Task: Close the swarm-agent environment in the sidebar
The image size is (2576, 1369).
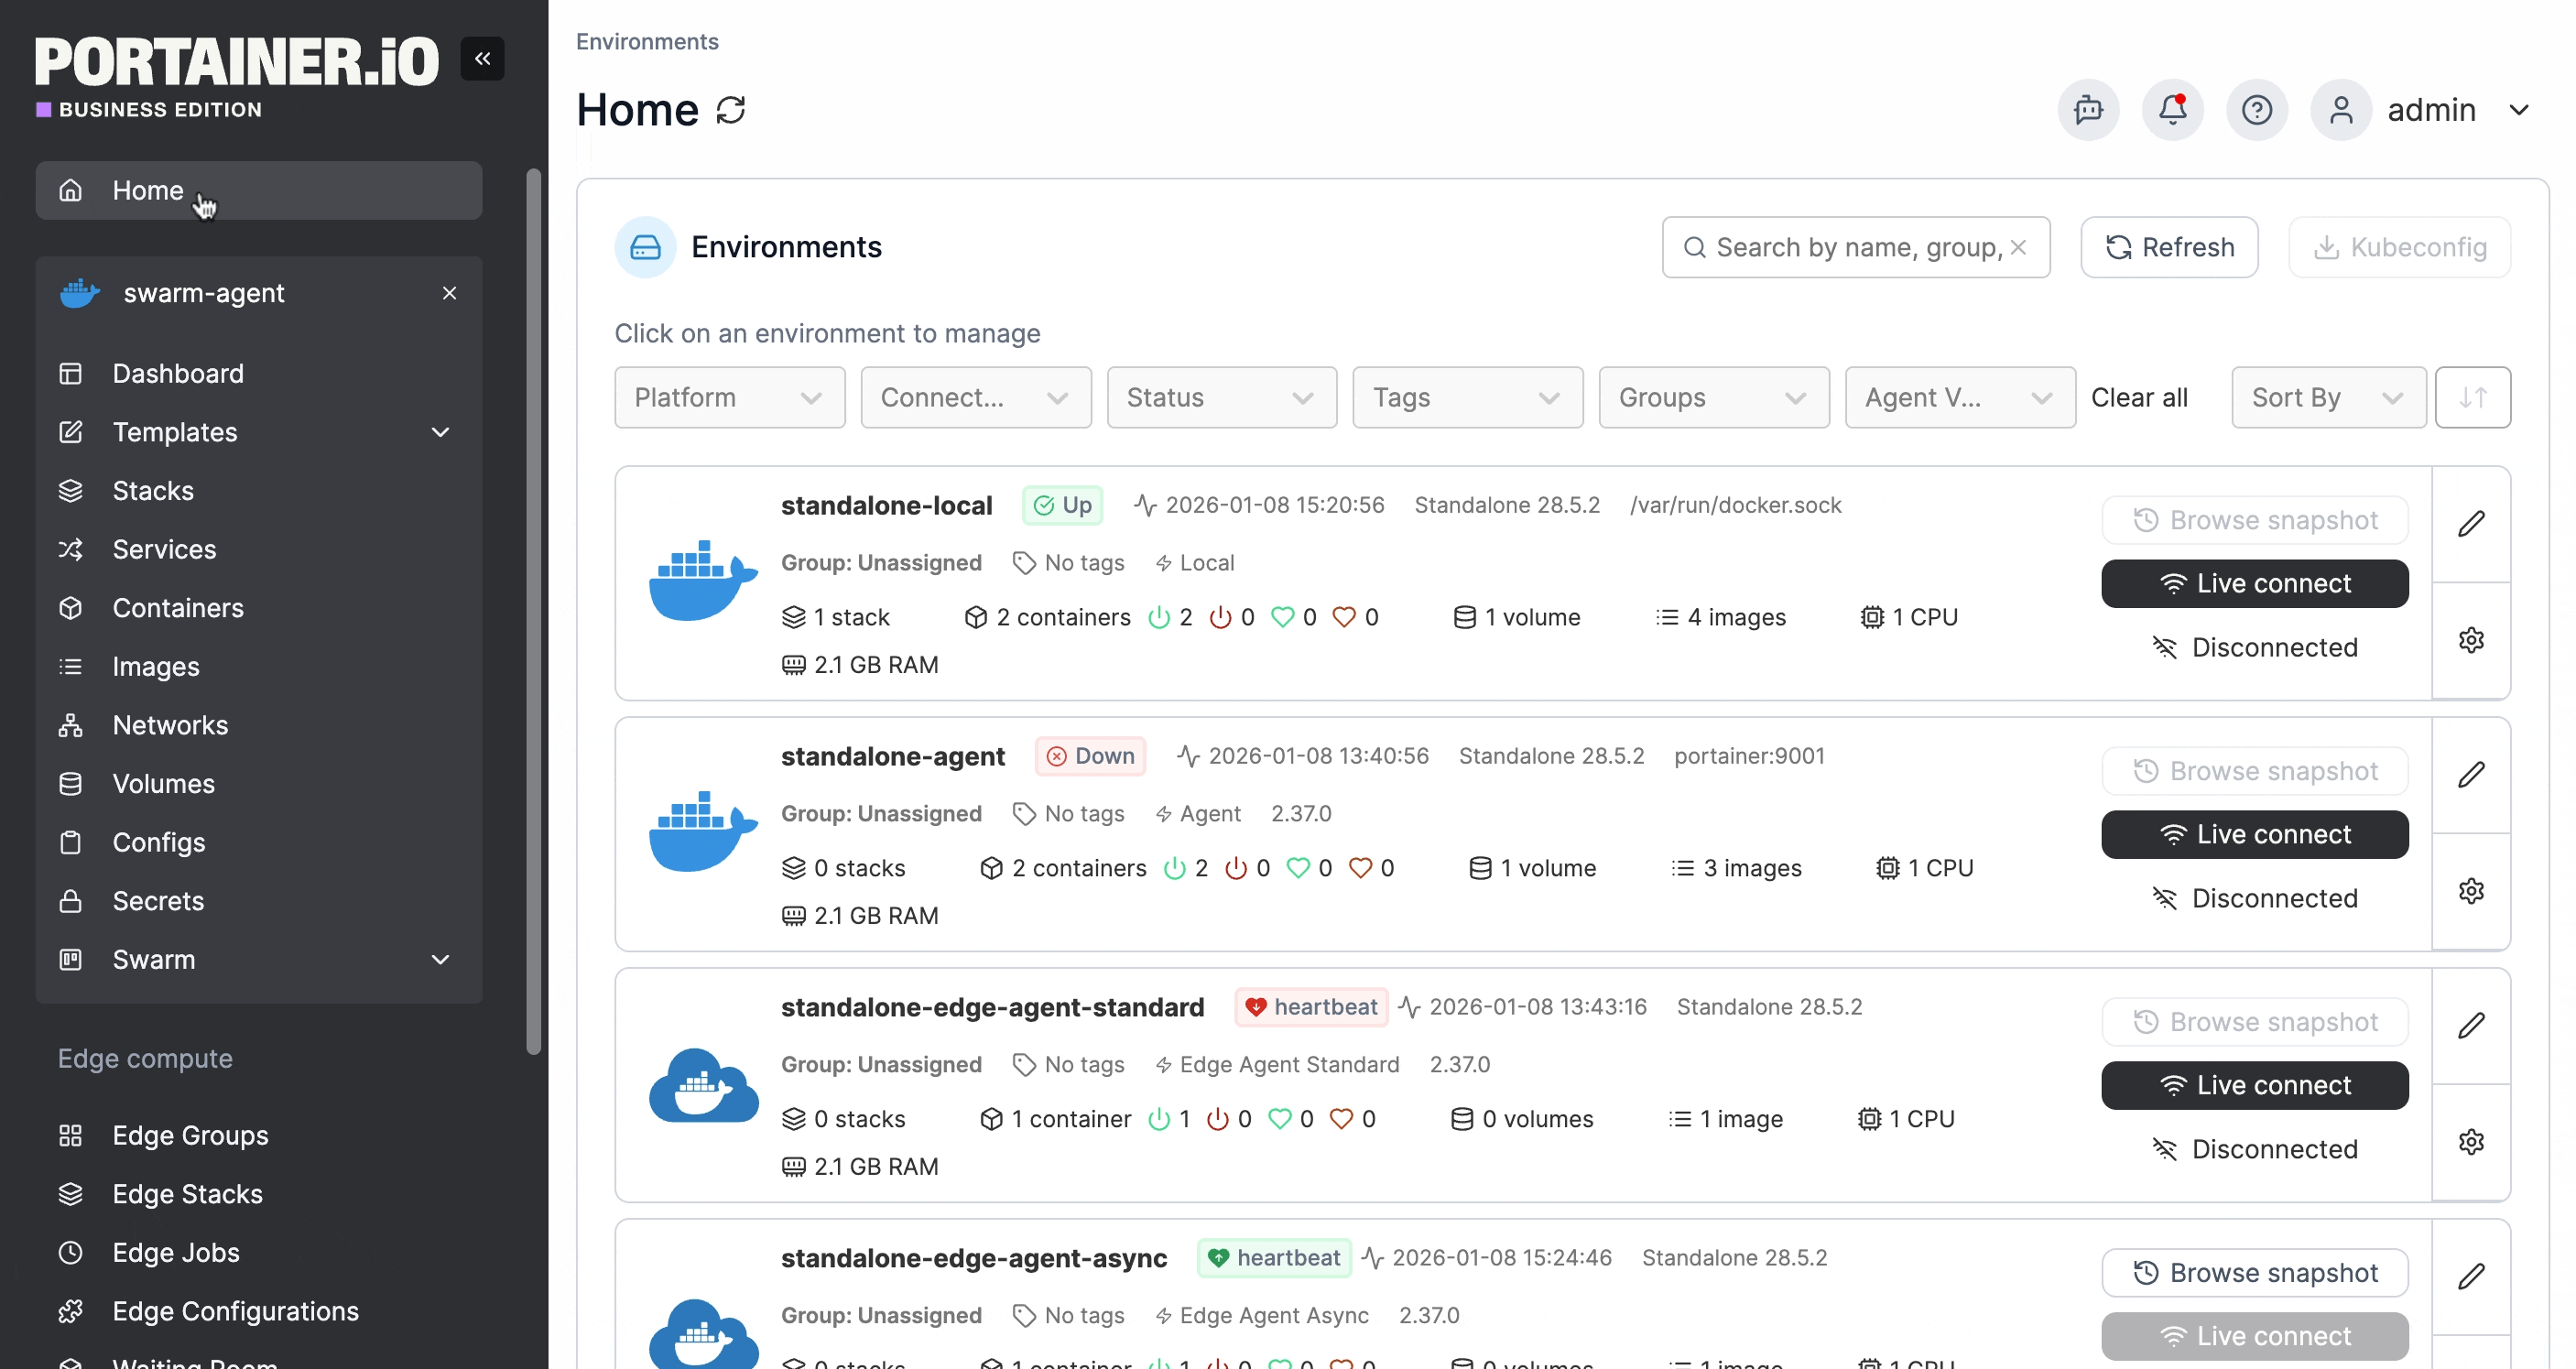Action: (449, 293)
